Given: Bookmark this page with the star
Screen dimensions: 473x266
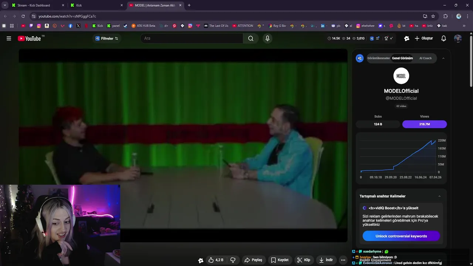Looking at the screenshot, I should tap(433, 16).
